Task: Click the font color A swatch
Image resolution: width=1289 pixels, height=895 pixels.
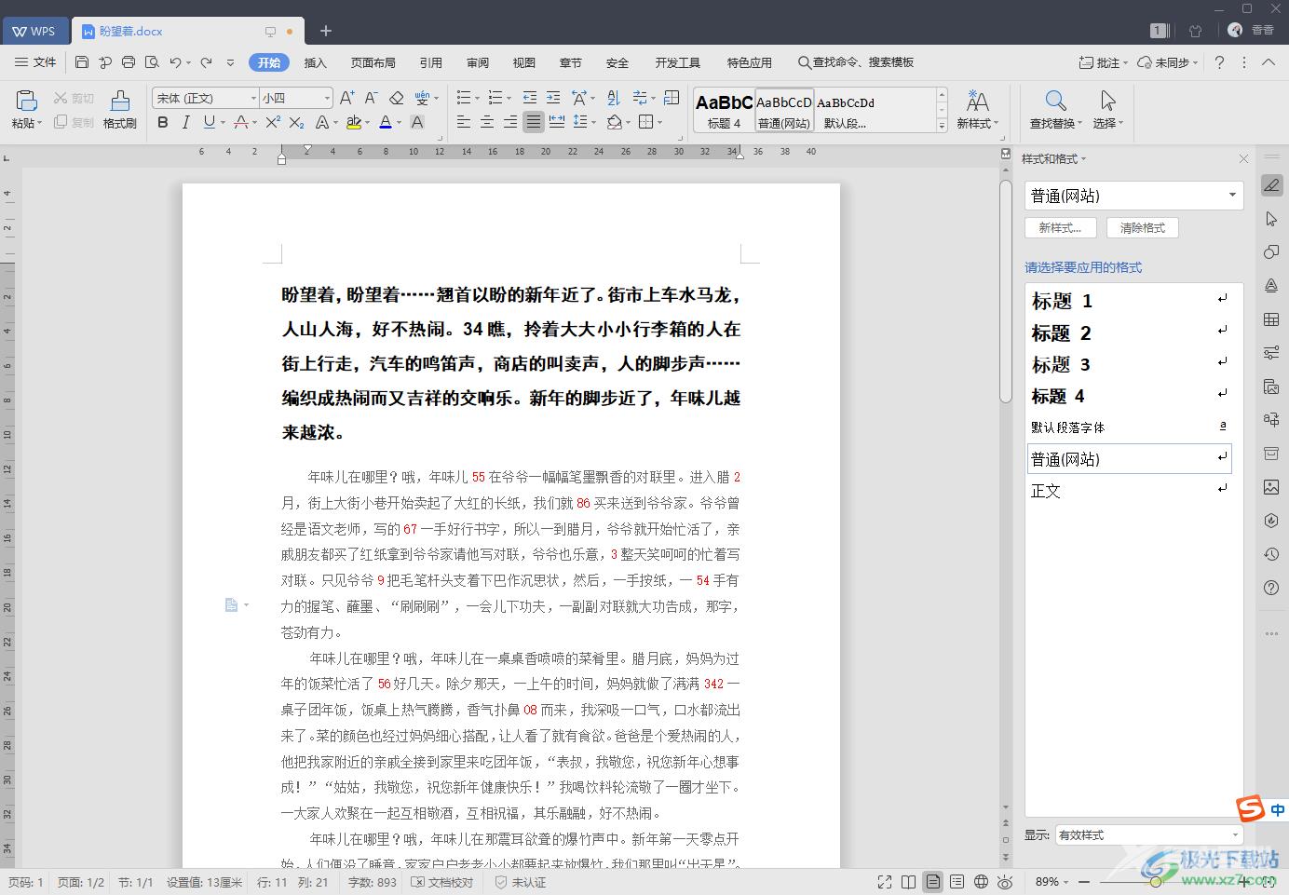Action: 385,122
